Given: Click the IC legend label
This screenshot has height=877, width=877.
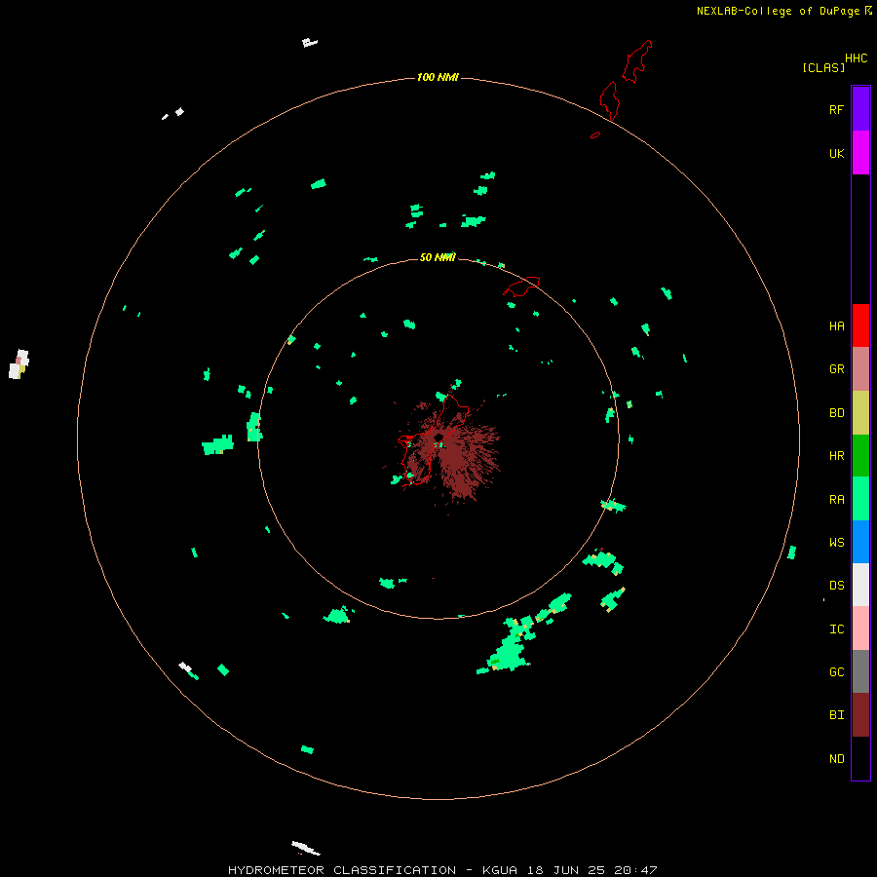Looking at the screenshot, I should pos(836,629).
